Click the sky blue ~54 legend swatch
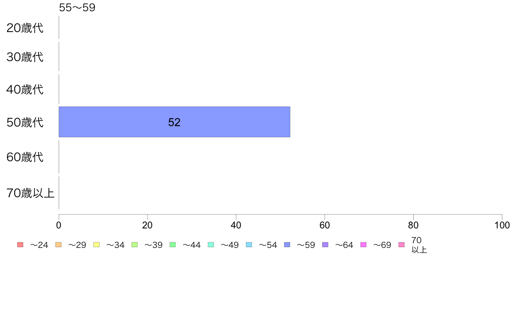Image resolution: width=514 pixels, height=319 pixels. tap(249, 245)
